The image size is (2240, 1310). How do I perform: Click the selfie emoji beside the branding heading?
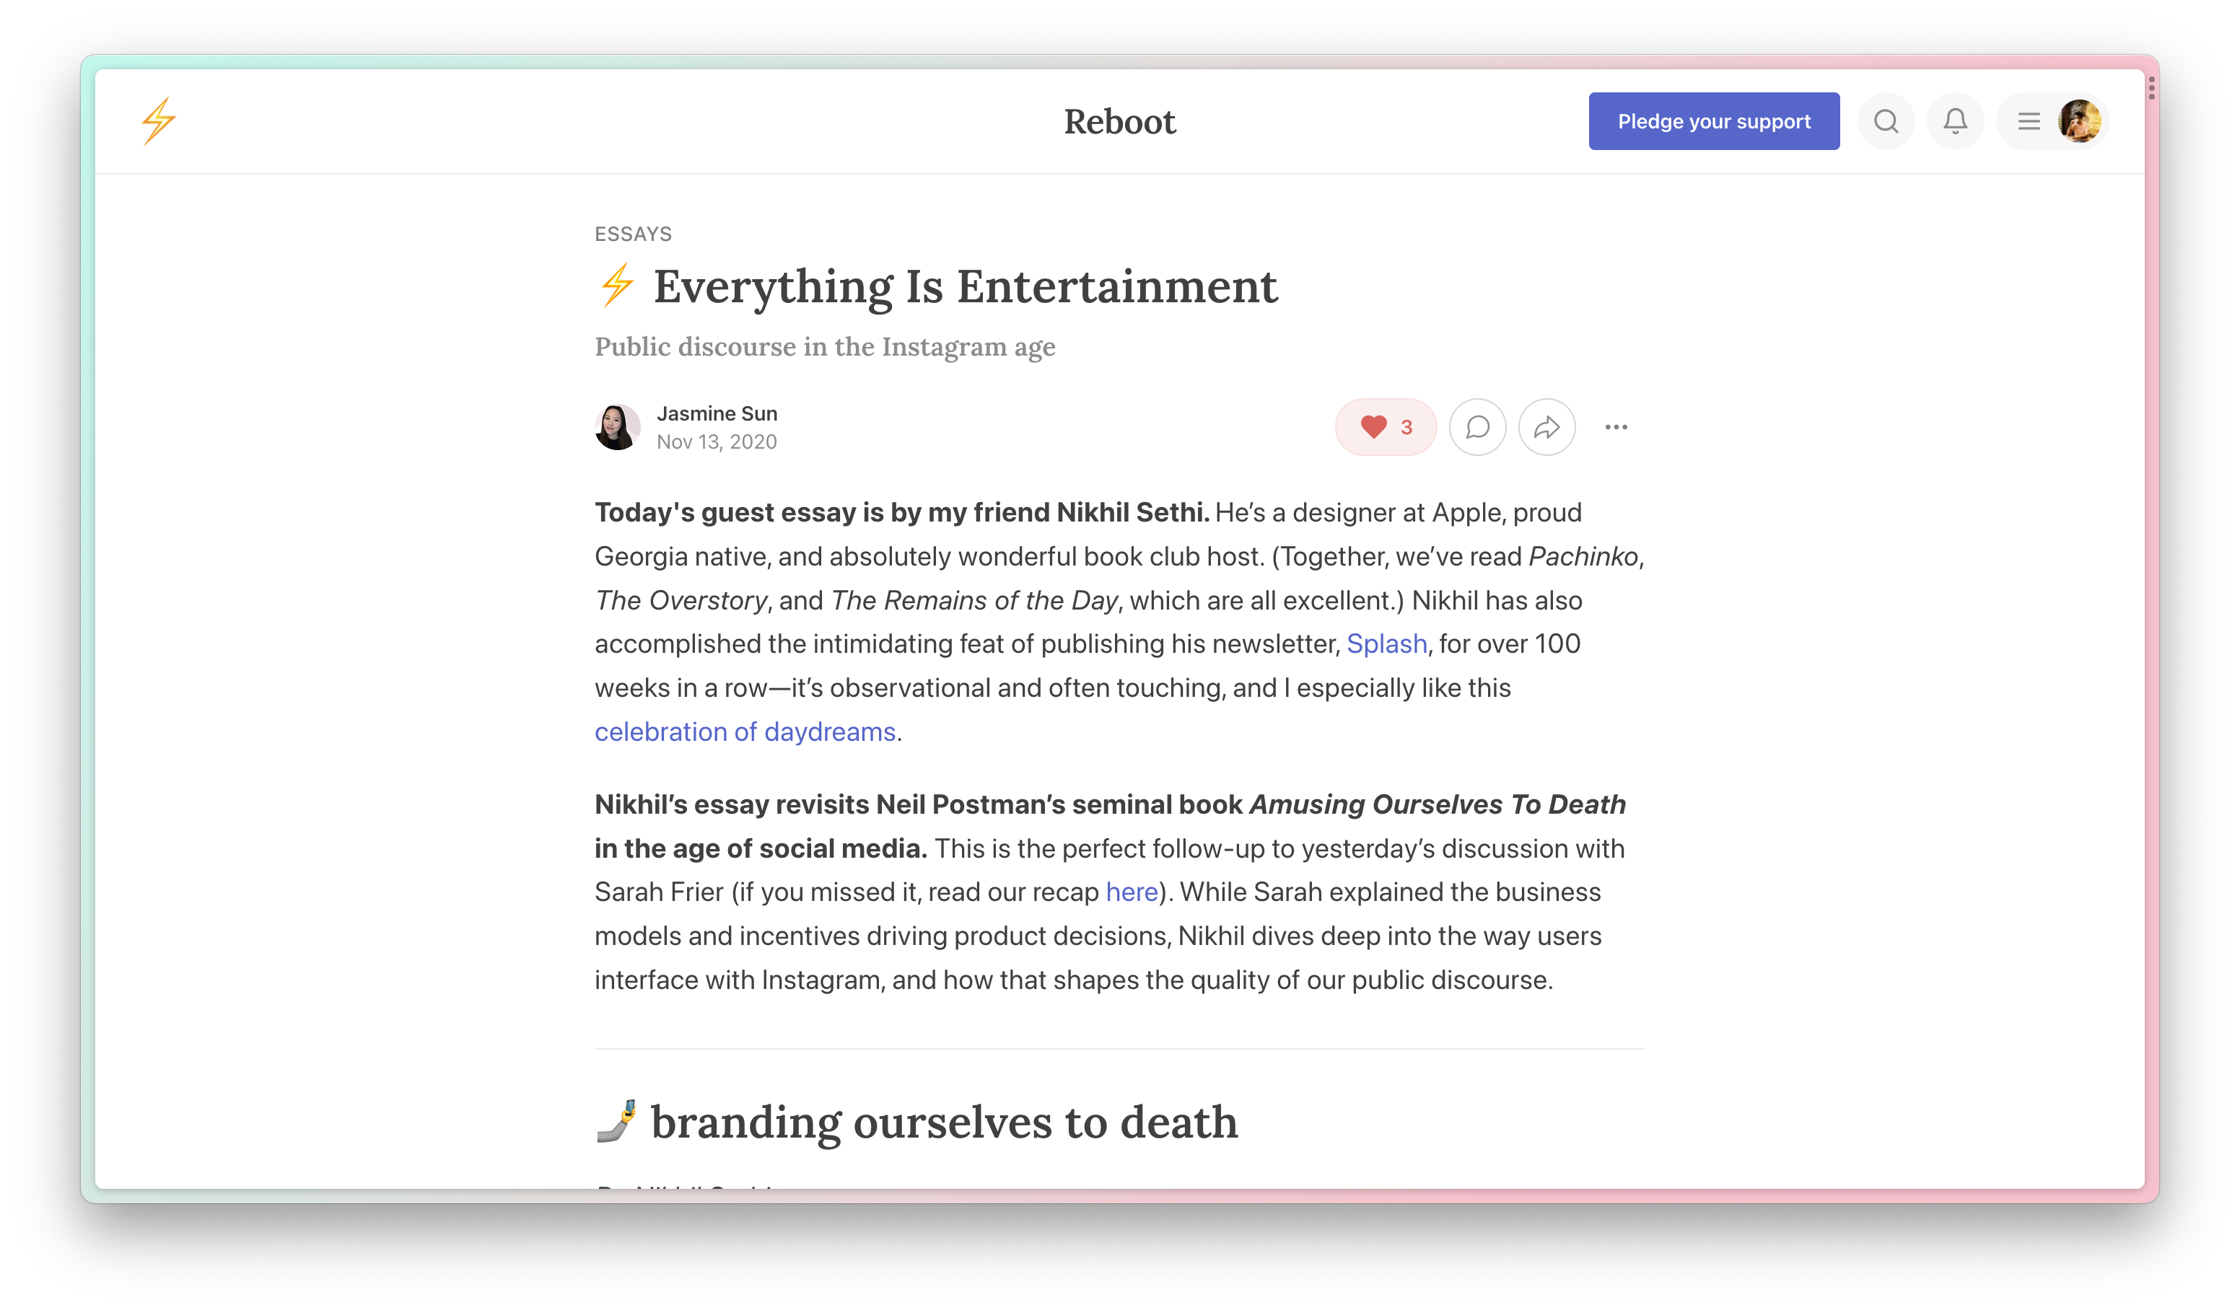pos(617,1121)
